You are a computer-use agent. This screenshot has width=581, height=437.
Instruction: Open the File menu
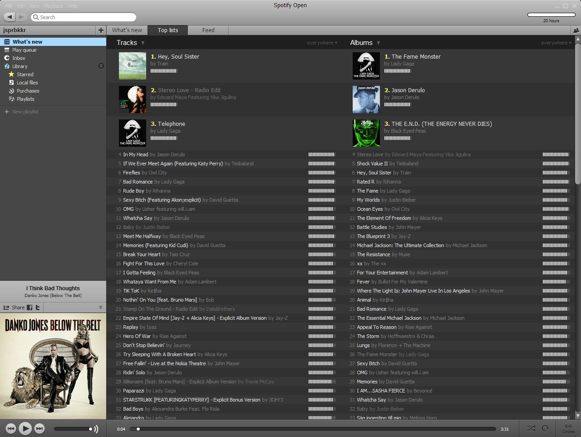[9, 6]
